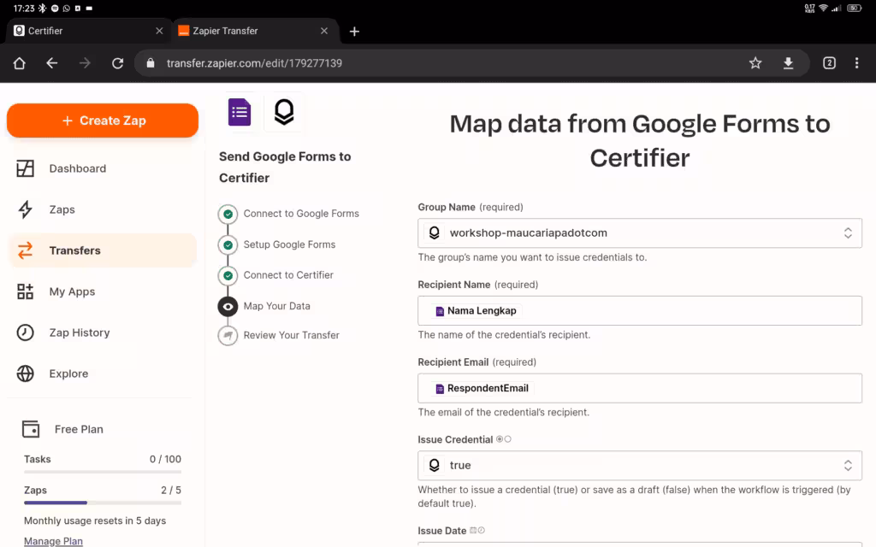This screenshot has height=547, width=876.
Task: Open the browser three-dot menu
Action: coord(856,63)
